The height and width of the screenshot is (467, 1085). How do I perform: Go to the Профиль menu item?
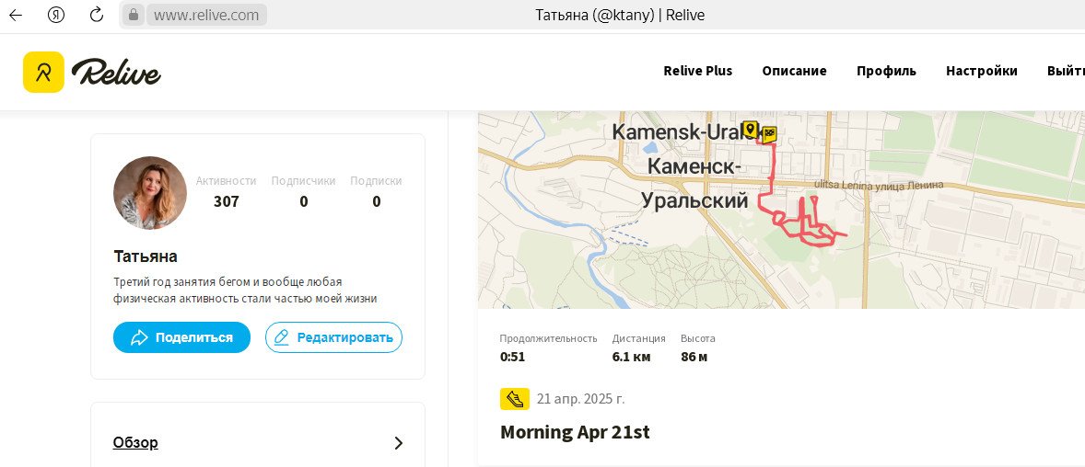[x=886, y=71]
